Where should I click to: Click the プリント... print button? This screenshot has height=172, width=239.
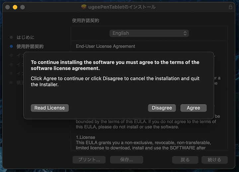point(89,160)
